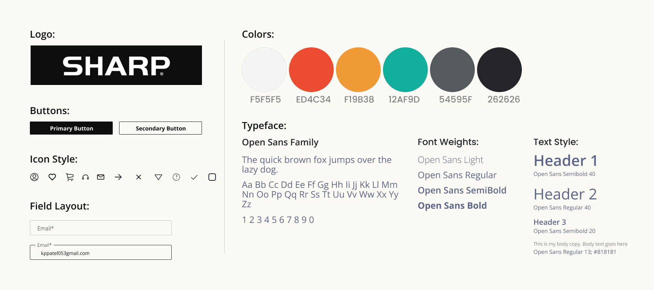Click the alphabet sample 'Aa Bb Cc'
654x290 pixels.
[320, 194]
